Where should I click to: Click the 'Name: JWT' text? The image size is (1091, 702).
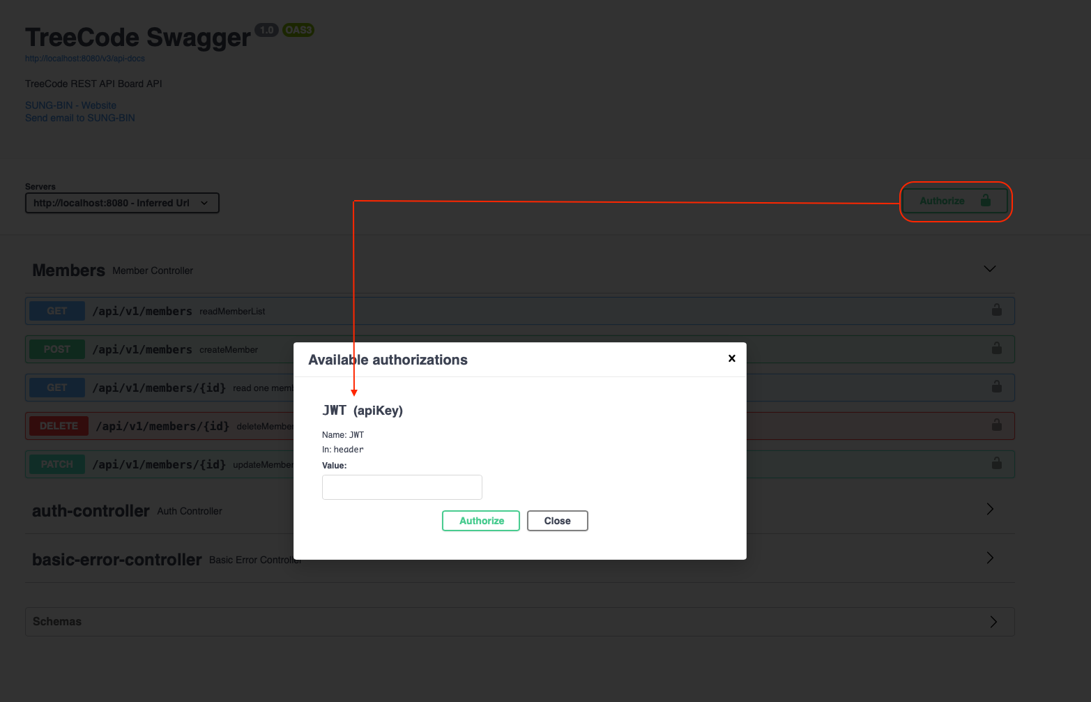343,435
